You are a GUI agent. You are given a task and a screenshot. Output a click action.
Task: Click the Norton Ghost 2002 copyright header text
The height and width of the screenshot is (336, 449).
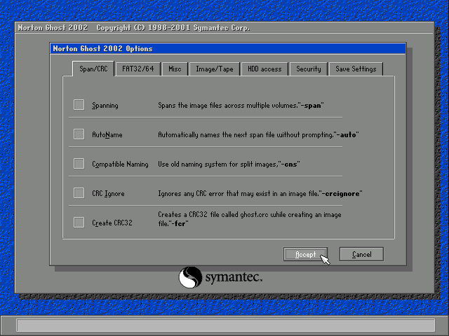click(134, 28)
